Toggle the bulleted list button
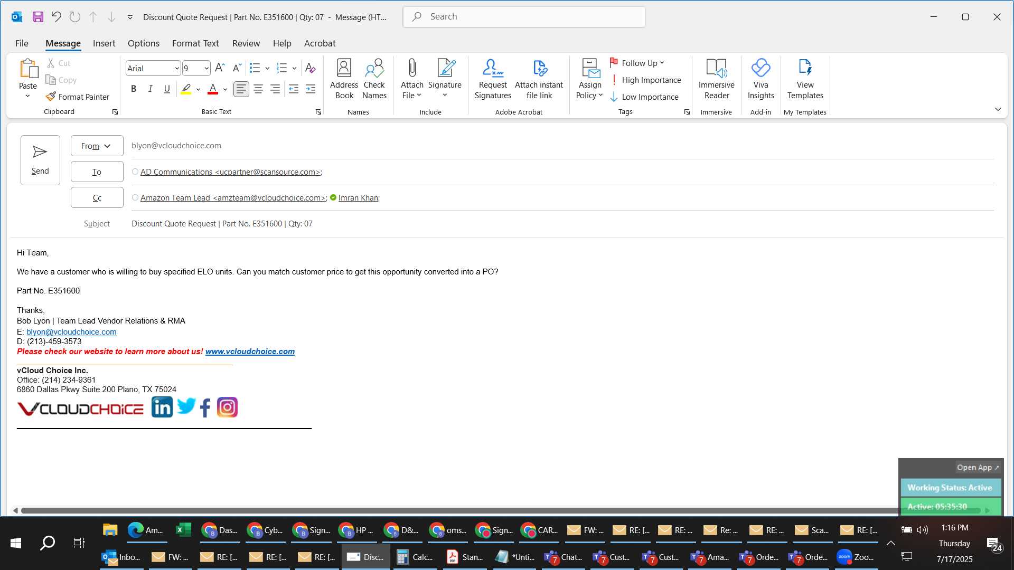Screen dimensions: 1014x570 coord(255,68)
